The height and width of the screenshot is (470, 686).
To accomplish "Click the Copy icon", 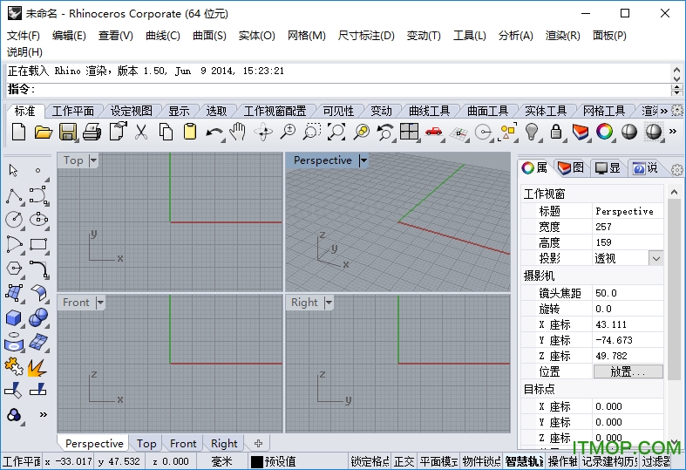I will point(166,132).
